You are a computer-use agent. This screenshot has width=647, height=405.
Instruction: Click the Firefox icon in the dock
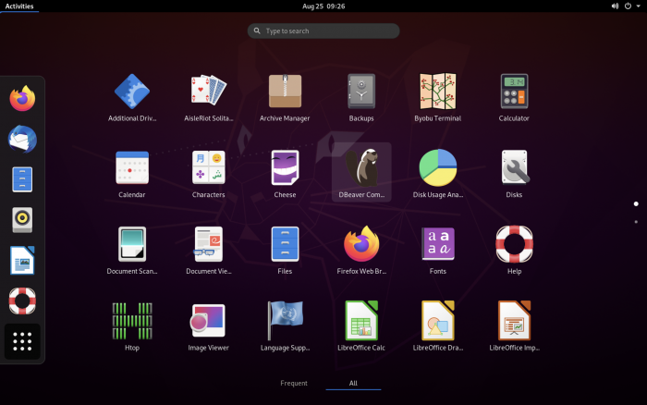22,99
